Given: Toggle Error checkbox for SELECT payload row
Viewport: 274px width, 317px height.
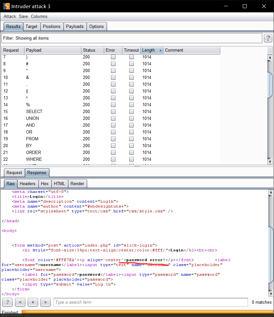Looking at the screenshot, I should click(113, 111).
